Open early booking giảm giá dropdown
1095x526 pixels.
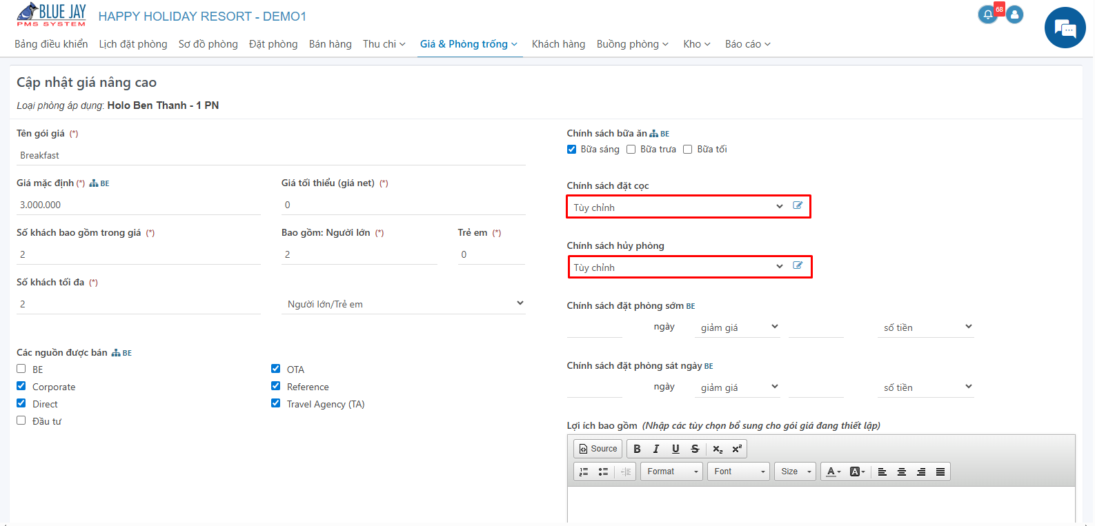[x=738, y=327]
